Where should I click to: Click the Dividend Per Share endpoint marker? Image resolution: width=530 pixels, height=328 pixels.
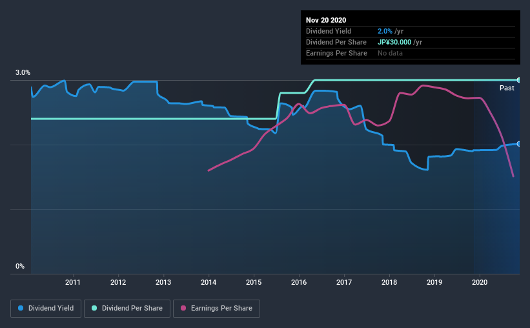tap(518, 80)
